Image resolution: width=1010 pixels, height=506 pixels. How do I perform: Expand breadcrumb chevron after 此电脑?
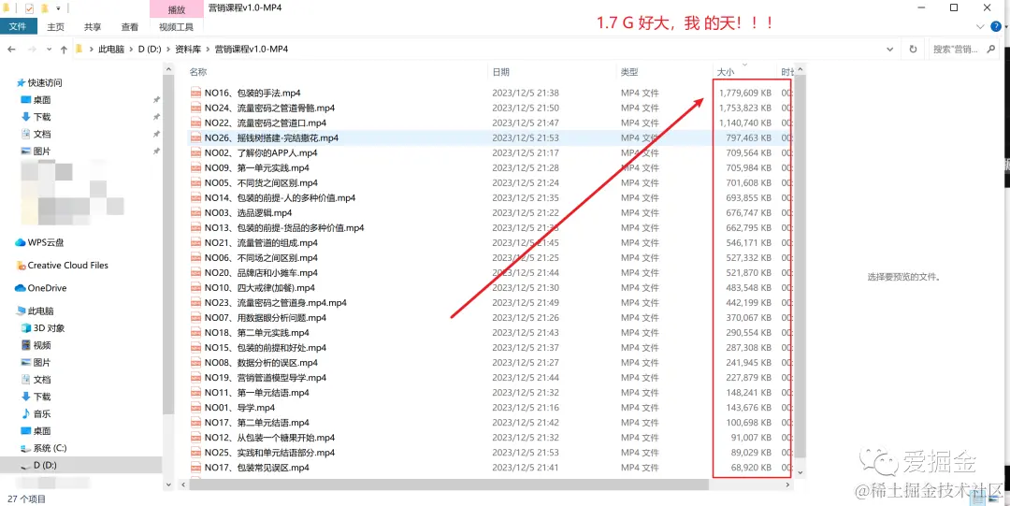click(132, 49)
